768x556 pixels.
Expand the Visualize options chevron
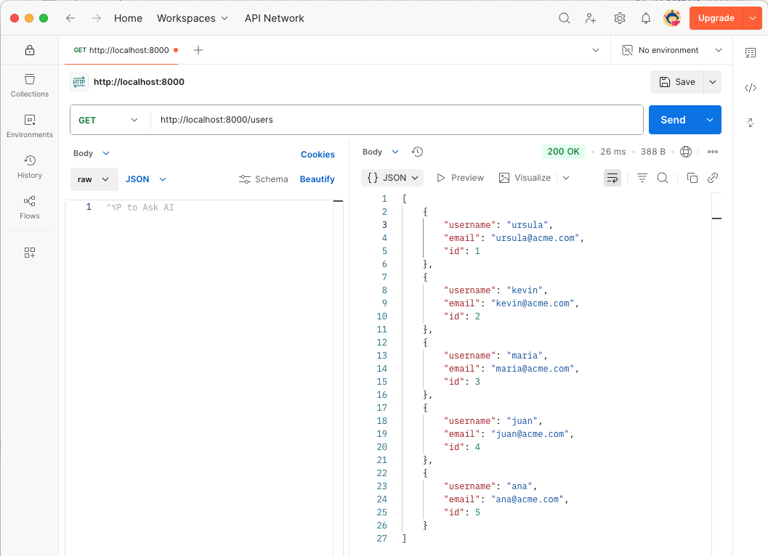[x=566, y=178]
